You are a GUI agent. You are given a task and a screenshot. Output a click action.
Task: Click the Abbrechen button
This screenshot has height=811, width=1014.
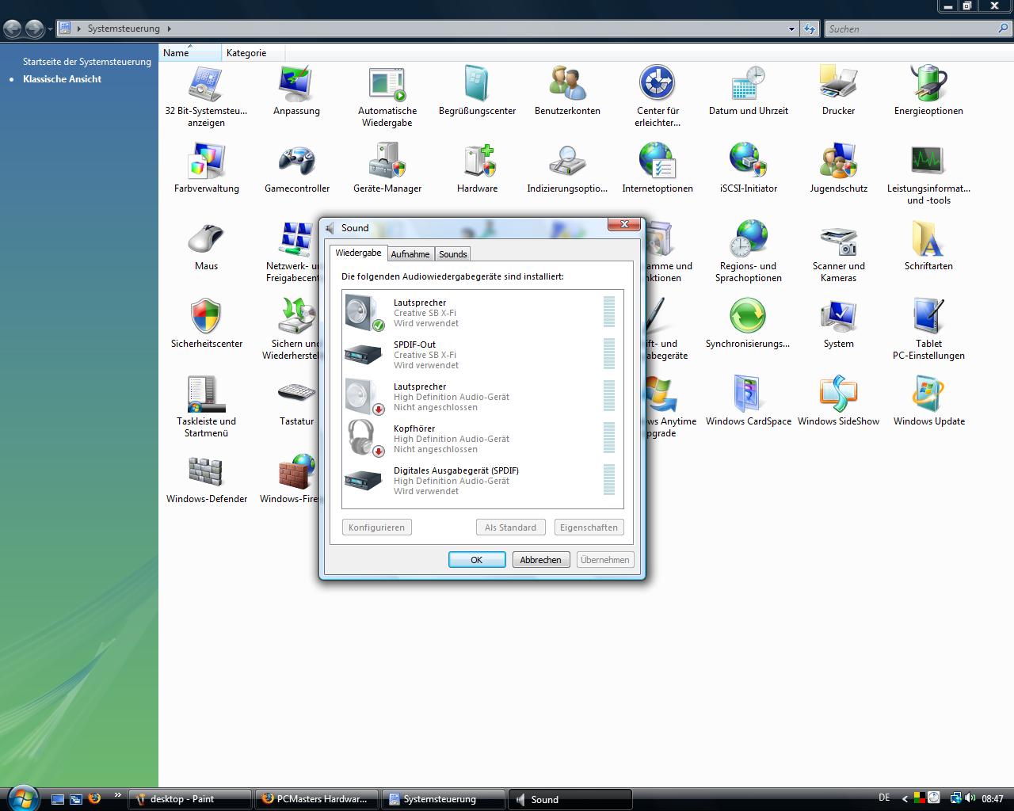(x=540, y=560)
